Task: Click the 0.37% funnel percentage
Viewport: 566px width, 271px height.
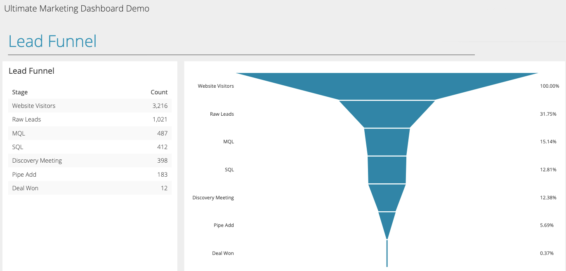Action: (x=547, y=253)
